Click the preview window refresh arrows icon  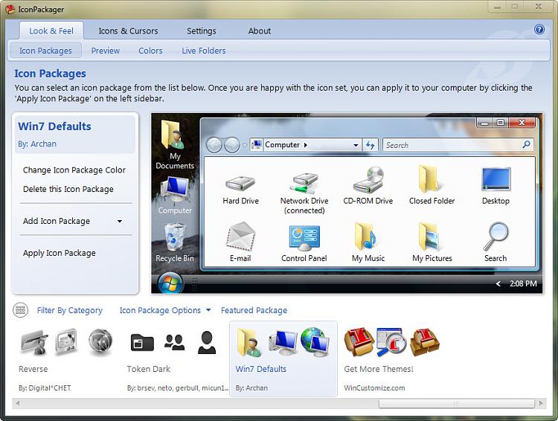click(370, 145)
